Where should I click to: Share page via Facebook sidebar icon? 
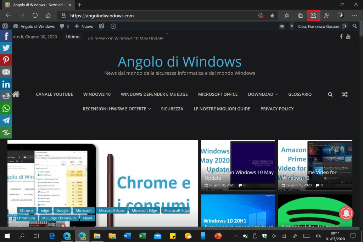tap(6, 36)
